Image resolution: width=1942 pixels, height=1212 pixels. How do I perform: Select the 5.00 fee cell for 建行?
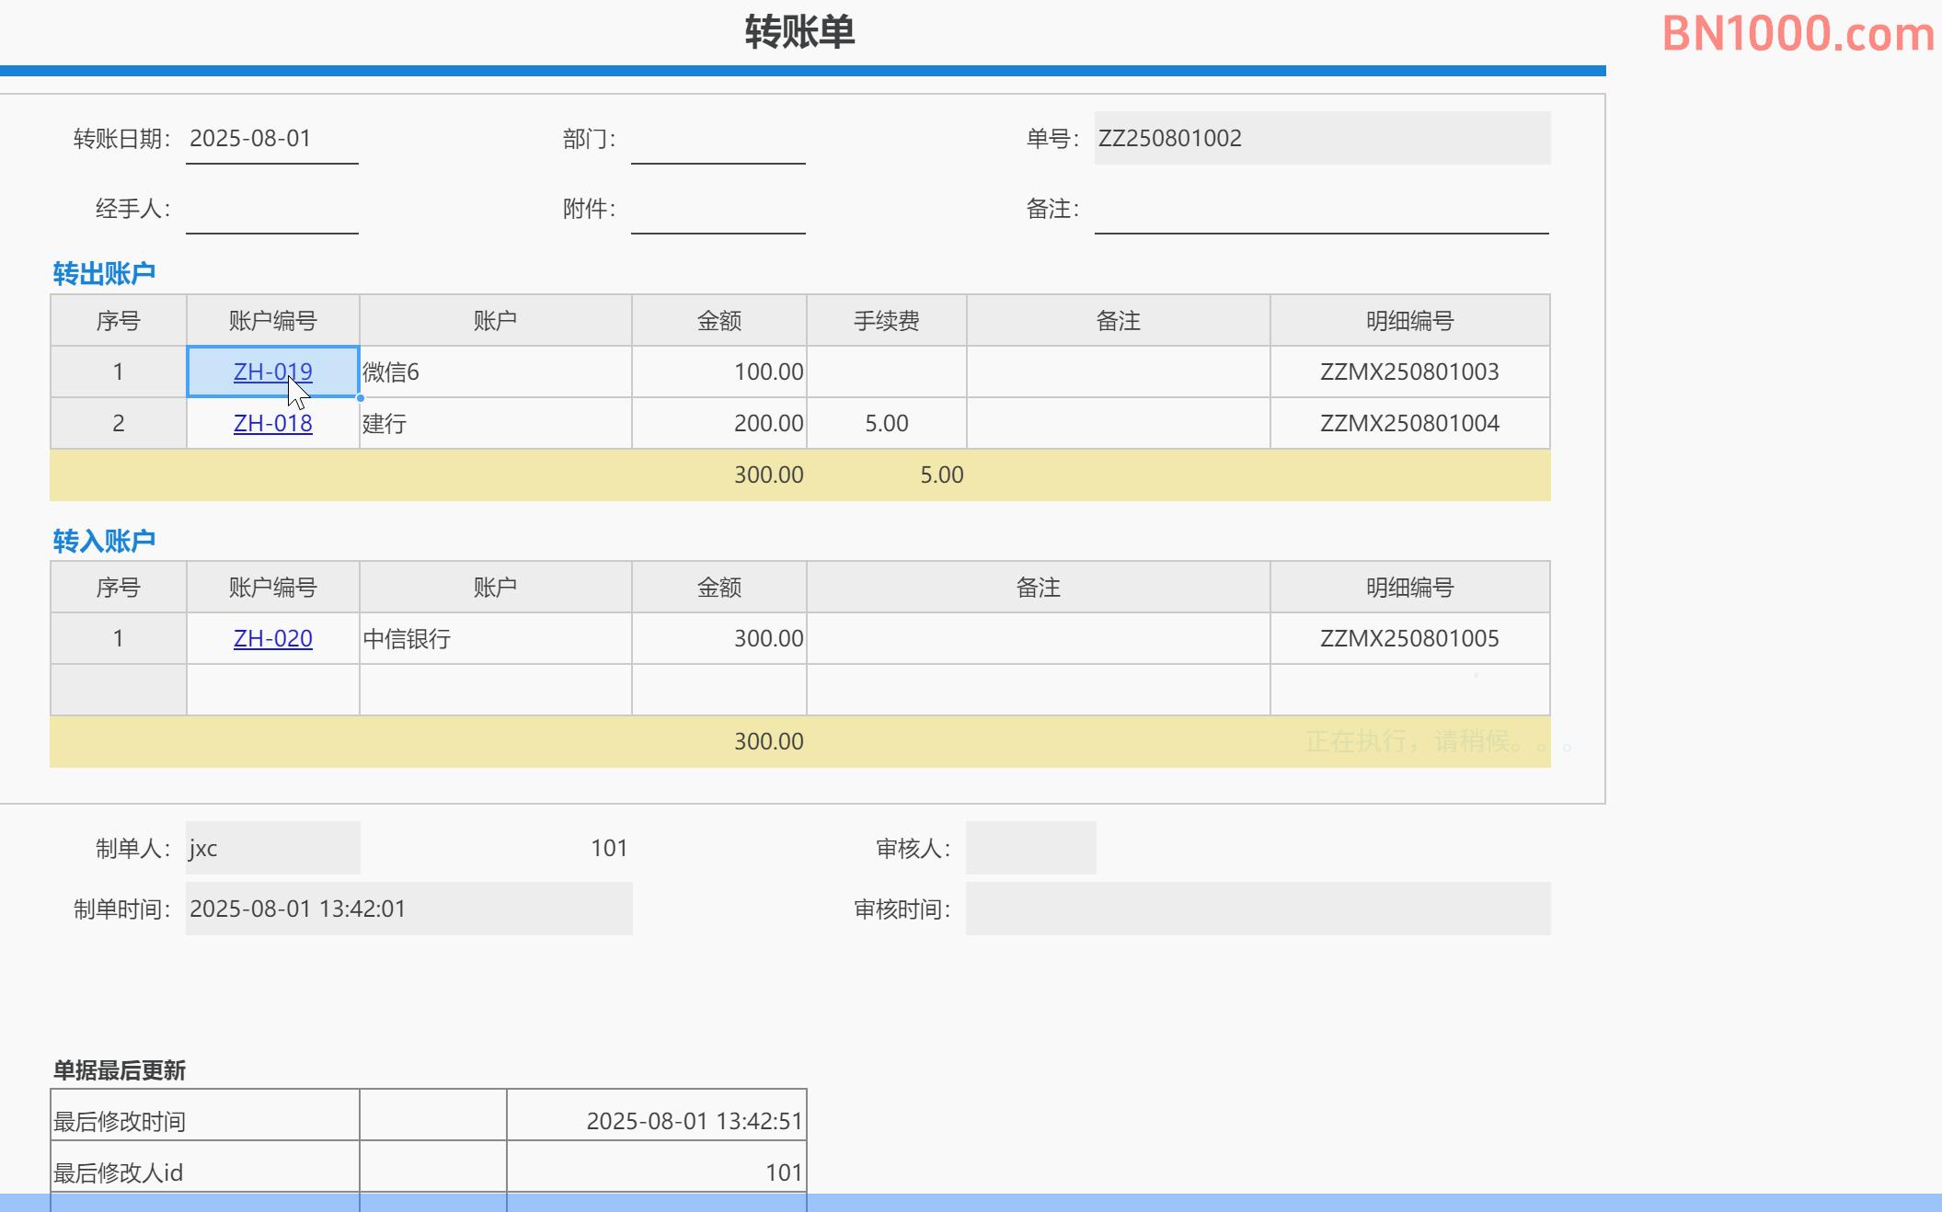887,423
